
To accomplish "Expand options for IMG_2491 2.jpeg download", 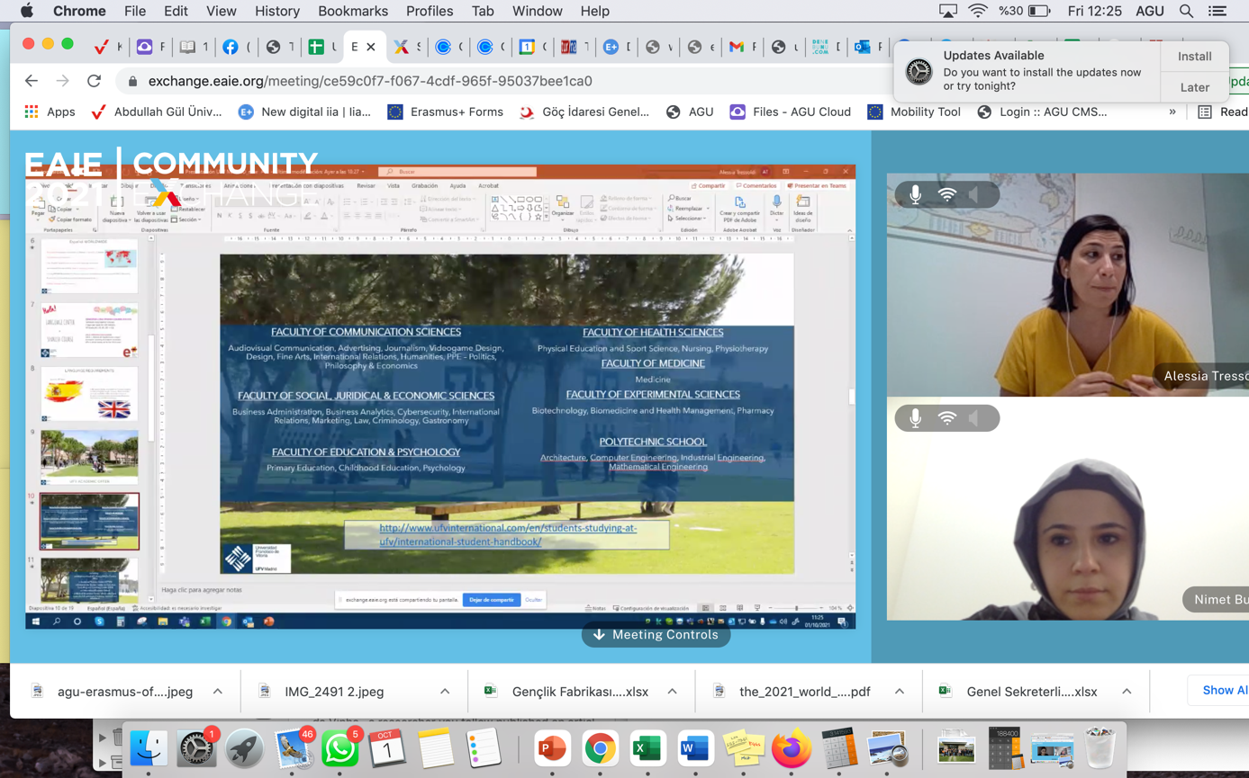I will [445, 692].
